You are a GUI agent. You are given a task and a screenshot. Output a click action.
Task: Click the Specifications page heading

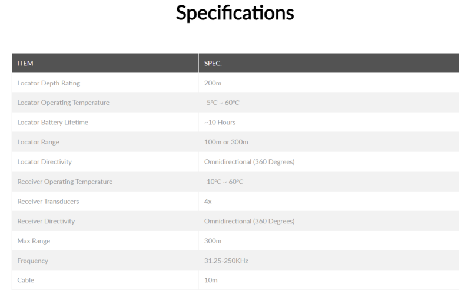235,14
